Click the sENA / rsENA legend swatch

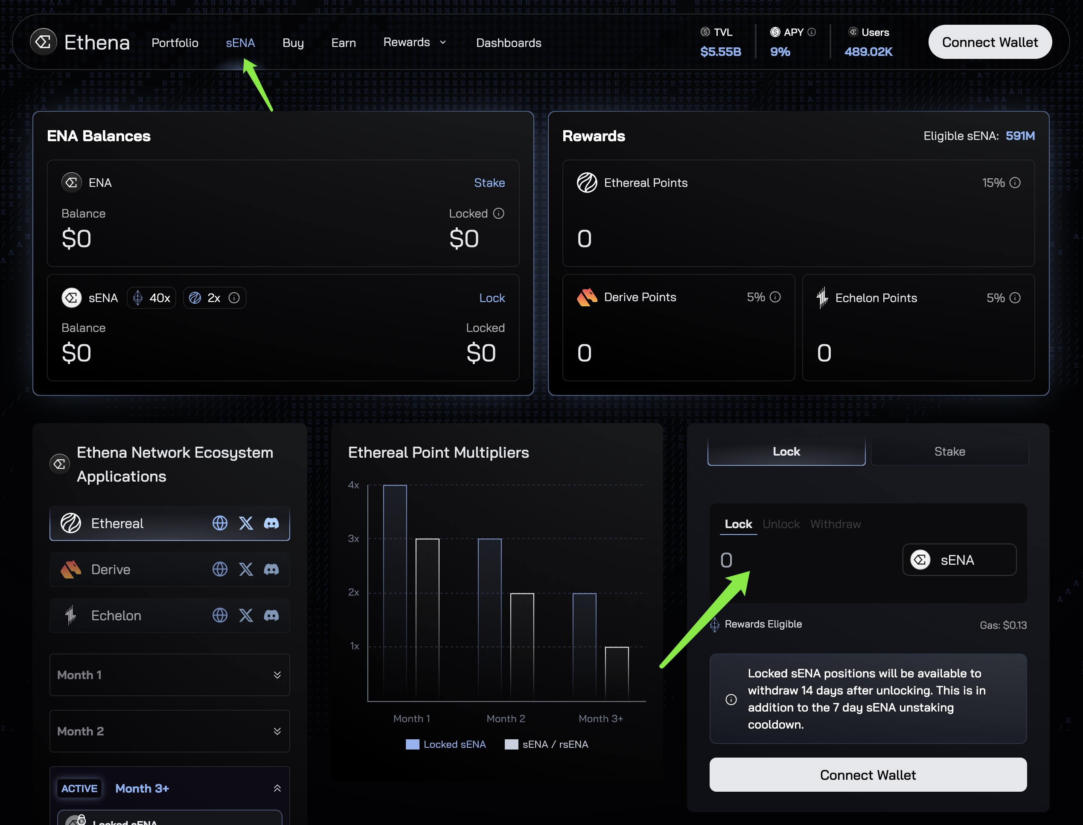(x=511, y=744)
